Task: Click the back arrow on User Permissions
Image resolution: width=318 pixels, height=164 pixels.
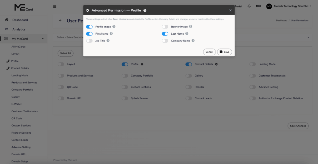Action: [60, 21]
